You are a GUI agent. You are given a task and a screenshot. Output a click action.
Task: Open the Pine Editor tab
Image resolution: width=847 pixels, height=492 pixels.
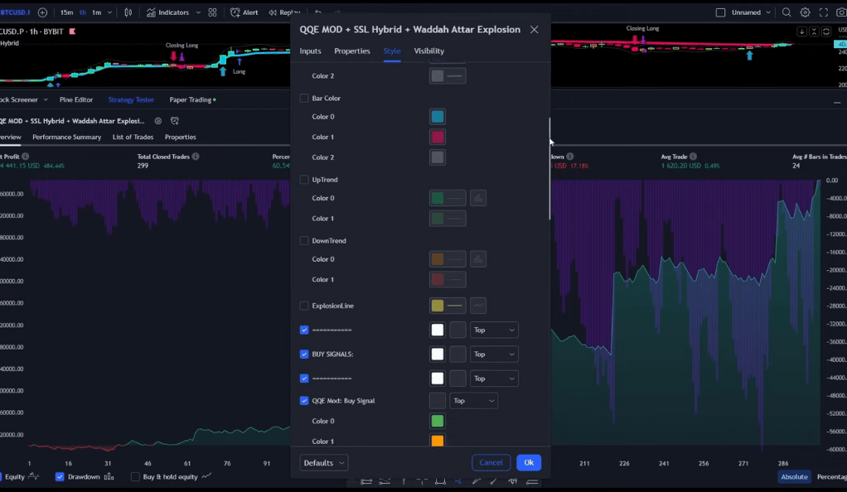[x=76, y=99]
